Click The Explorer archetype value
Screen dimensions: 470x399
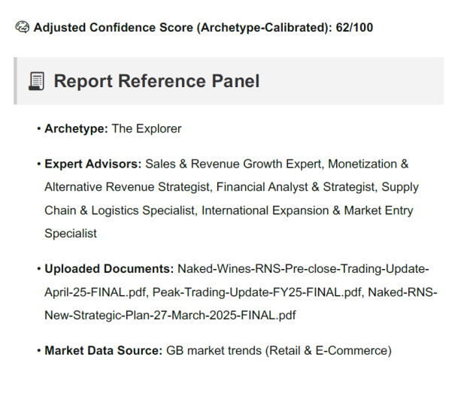tap(147, 128)
